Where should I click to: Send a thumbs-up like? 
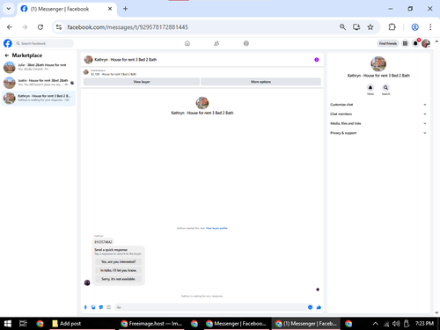pyautogui.click(x=319, y=307)
